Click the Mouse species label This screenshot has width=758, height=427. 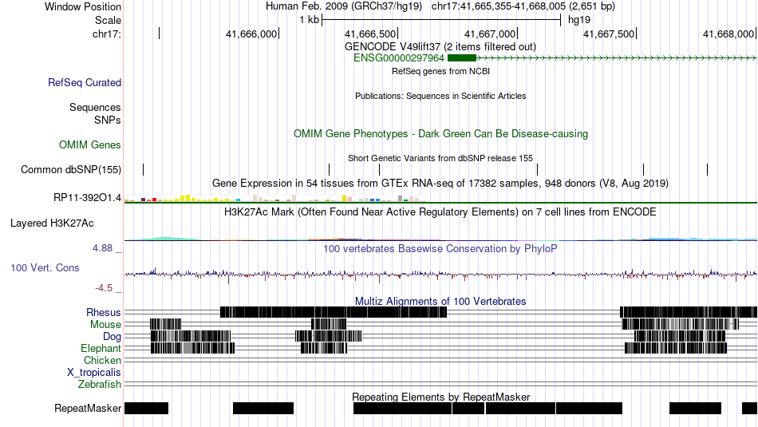(105, 325)
